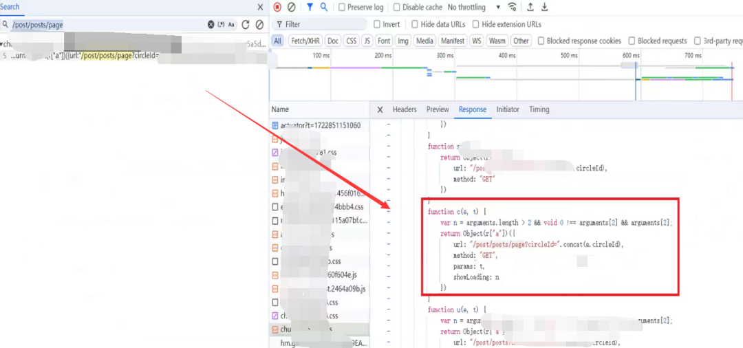743x348 pixels.
Task: Click code line 'showLoading: n'
Action: pos(476,277)
